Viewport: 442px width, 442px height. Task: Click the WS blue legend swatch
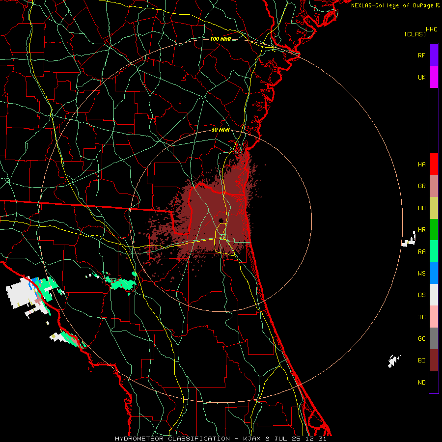(x=434, y=273)
